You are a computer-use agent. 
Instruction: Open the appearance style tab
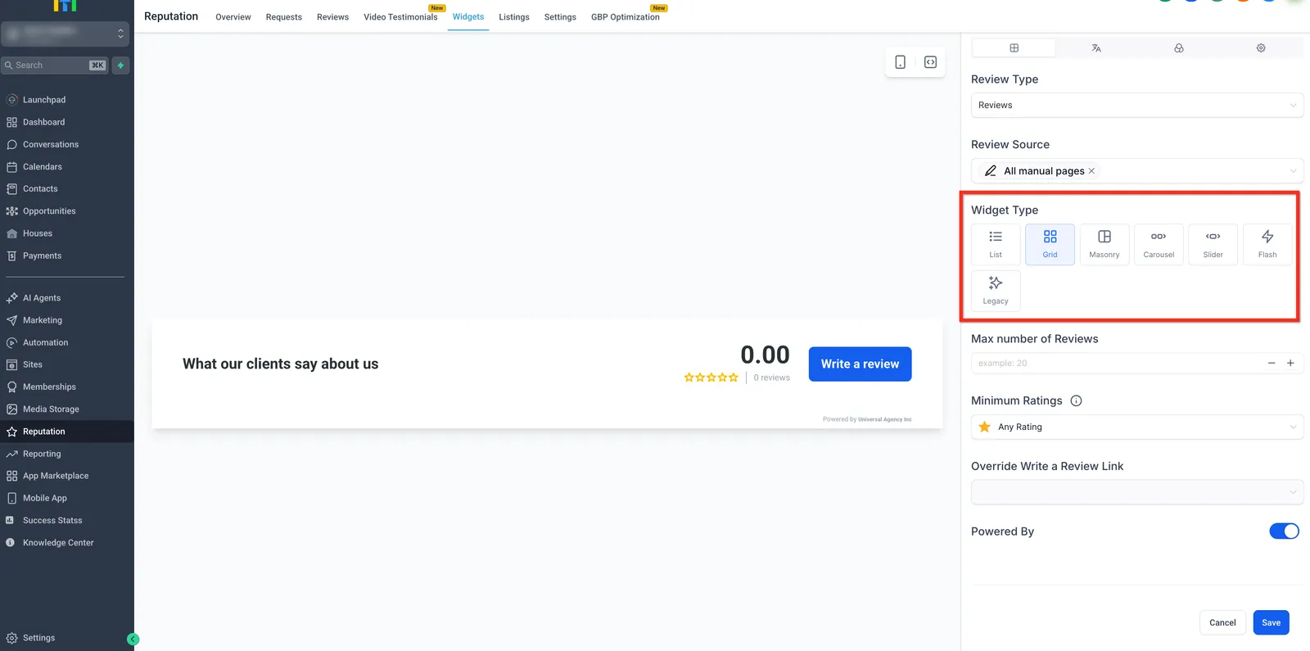point(1179,48)
